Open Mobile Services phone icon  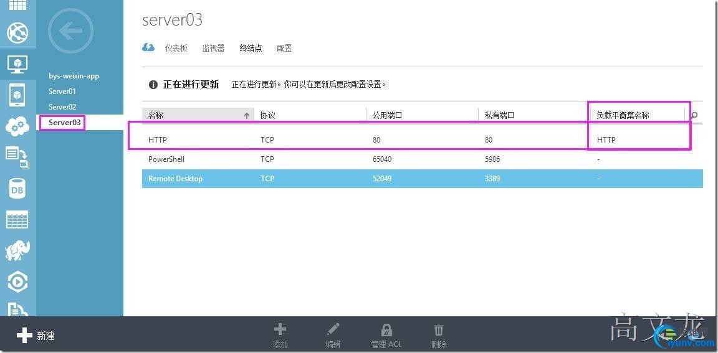(17, 96)
